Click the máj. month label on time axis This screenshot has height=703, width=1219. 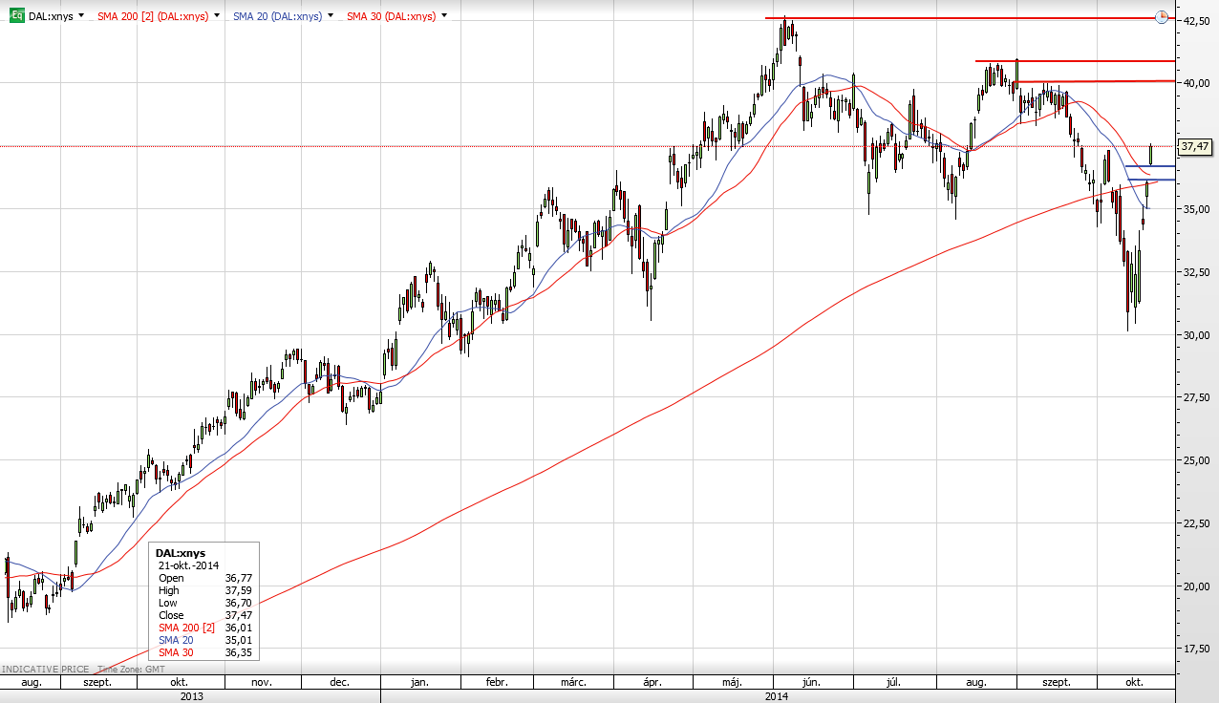coord(732,683)
